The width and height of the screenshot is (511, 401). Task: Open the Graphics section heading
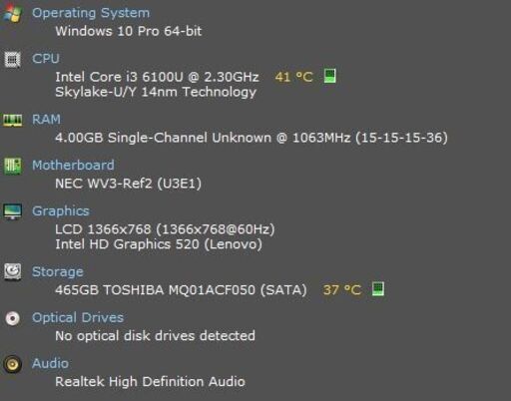61,211
